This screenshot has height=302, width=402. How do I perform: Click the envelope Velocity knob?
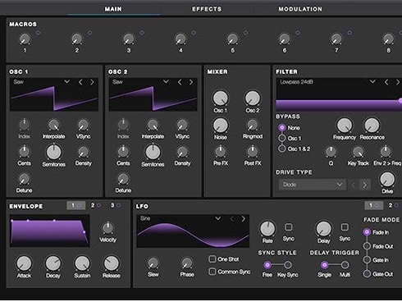click(107, 228)
